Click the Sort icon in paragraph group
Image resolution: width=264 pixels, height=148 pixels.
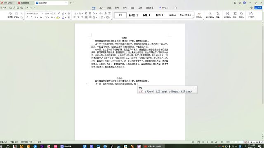(x=106, y=14)
